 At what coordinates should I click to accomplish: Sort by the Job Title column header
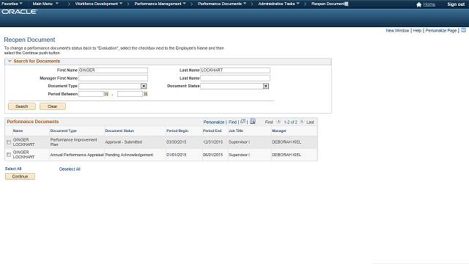pyautogui.click(x=236, y=131)
